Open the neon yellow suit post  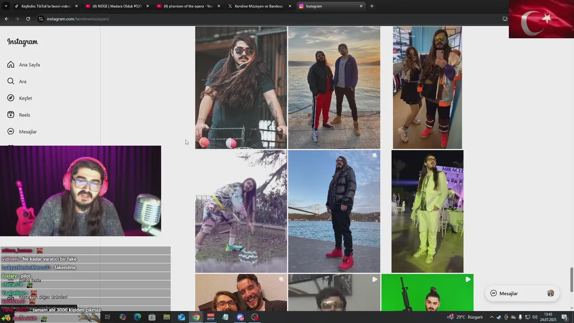427,211
